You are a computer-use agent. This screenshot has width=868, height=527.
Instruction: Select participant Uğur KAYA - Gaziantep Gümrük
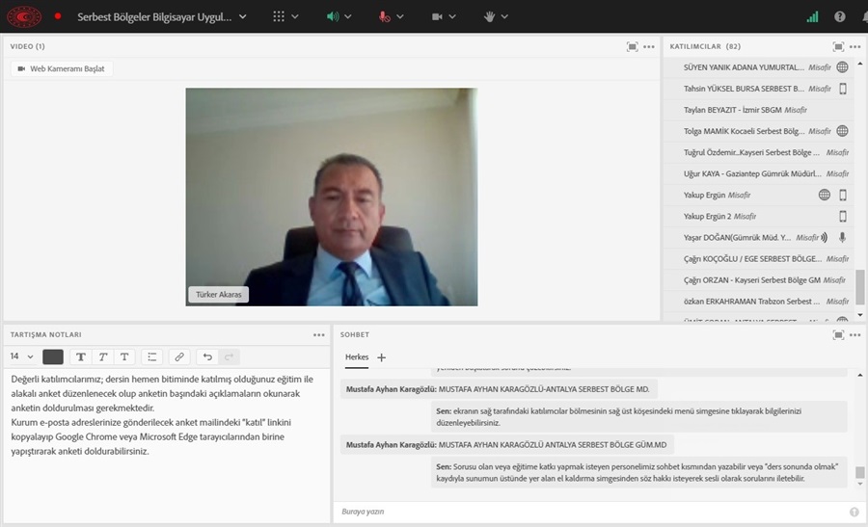coord(758,173)
